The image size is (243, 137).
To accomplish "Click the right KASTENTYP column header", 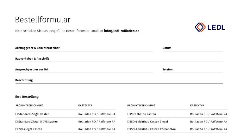I will pos(197,105).
